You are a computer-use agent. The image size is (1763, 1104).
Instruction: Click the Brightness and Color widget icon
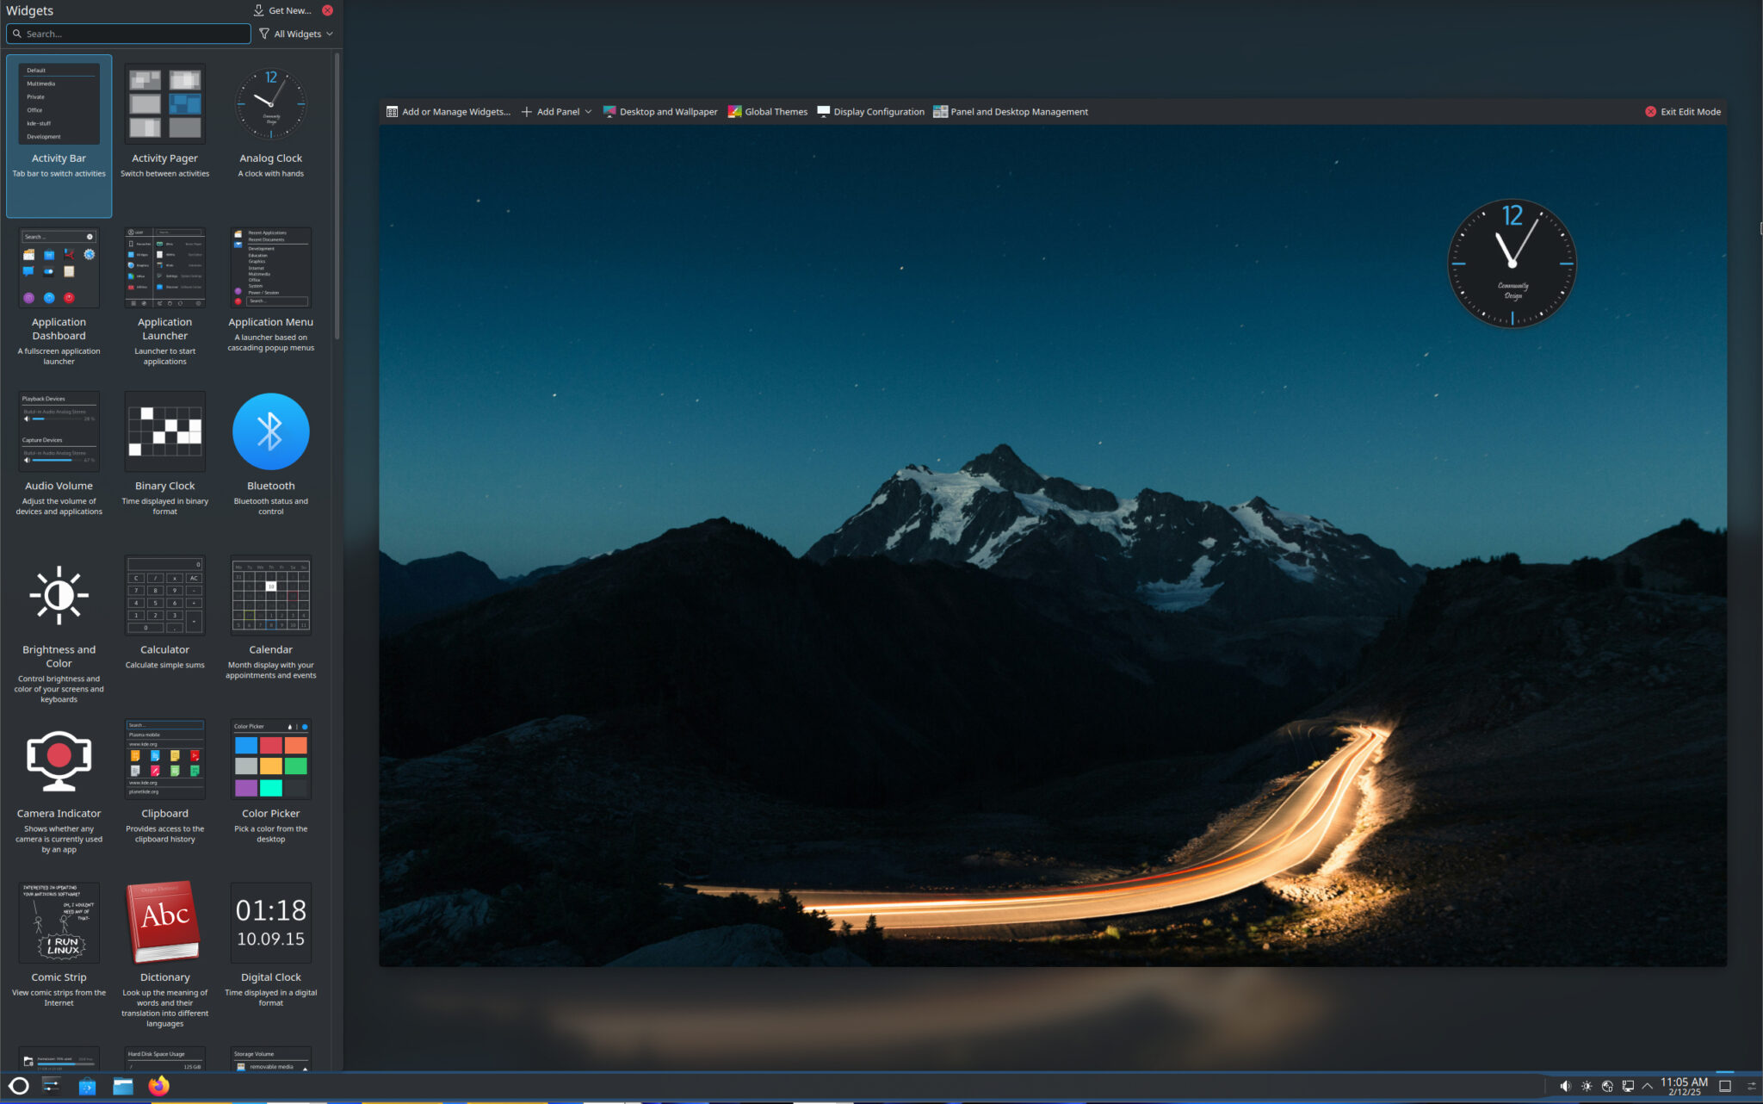click(x=58, y=595)
